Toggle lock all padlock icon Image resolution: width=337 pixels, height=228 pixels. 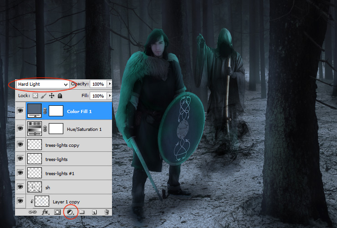pyautogui.click(x=60, y=96)
